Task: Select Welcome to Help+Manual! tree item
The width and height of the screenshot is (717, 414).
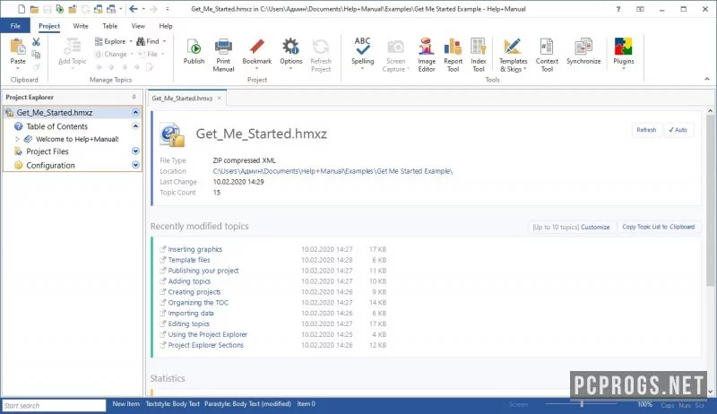Action: coord(77,139)
